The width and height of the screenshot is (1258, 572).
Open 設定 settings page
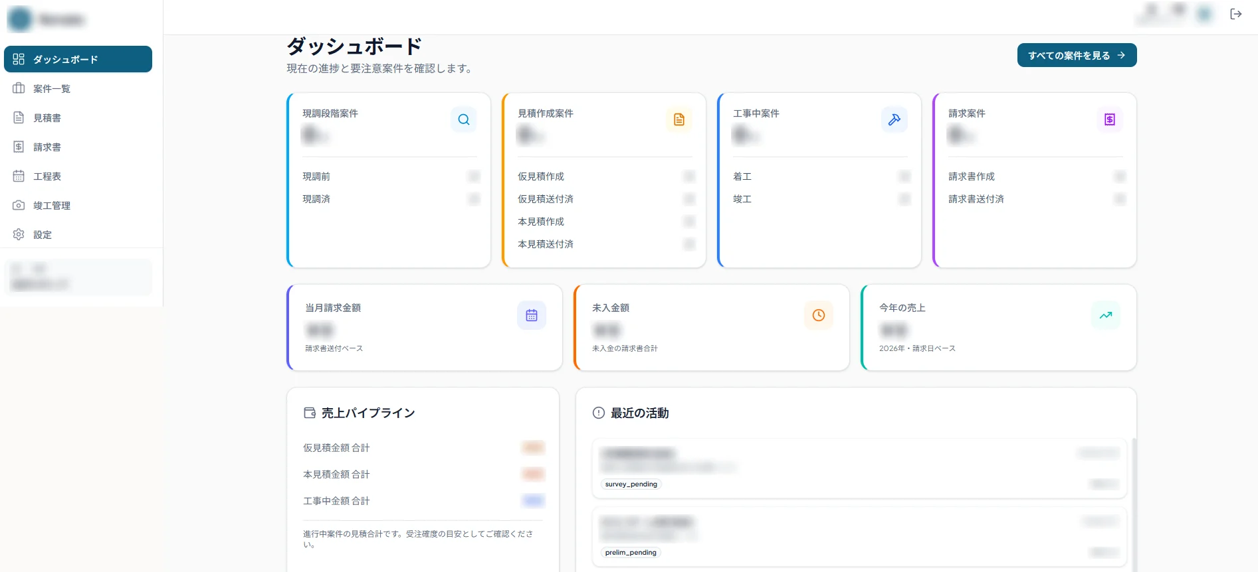pos(78,234)
